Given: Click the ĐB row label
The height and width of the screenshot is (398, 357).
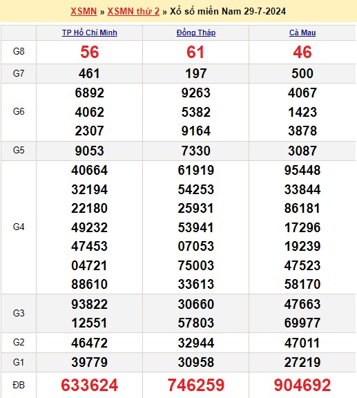Looking at the screenshot, I should point(19,386).
